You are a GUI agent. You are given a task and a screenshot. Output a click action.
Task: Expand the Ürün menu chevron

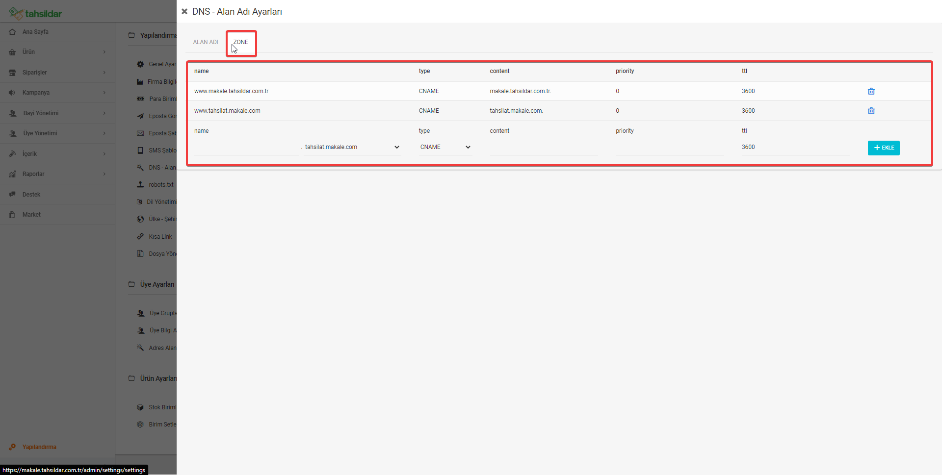pyautogui.click(x=105, y=52)
